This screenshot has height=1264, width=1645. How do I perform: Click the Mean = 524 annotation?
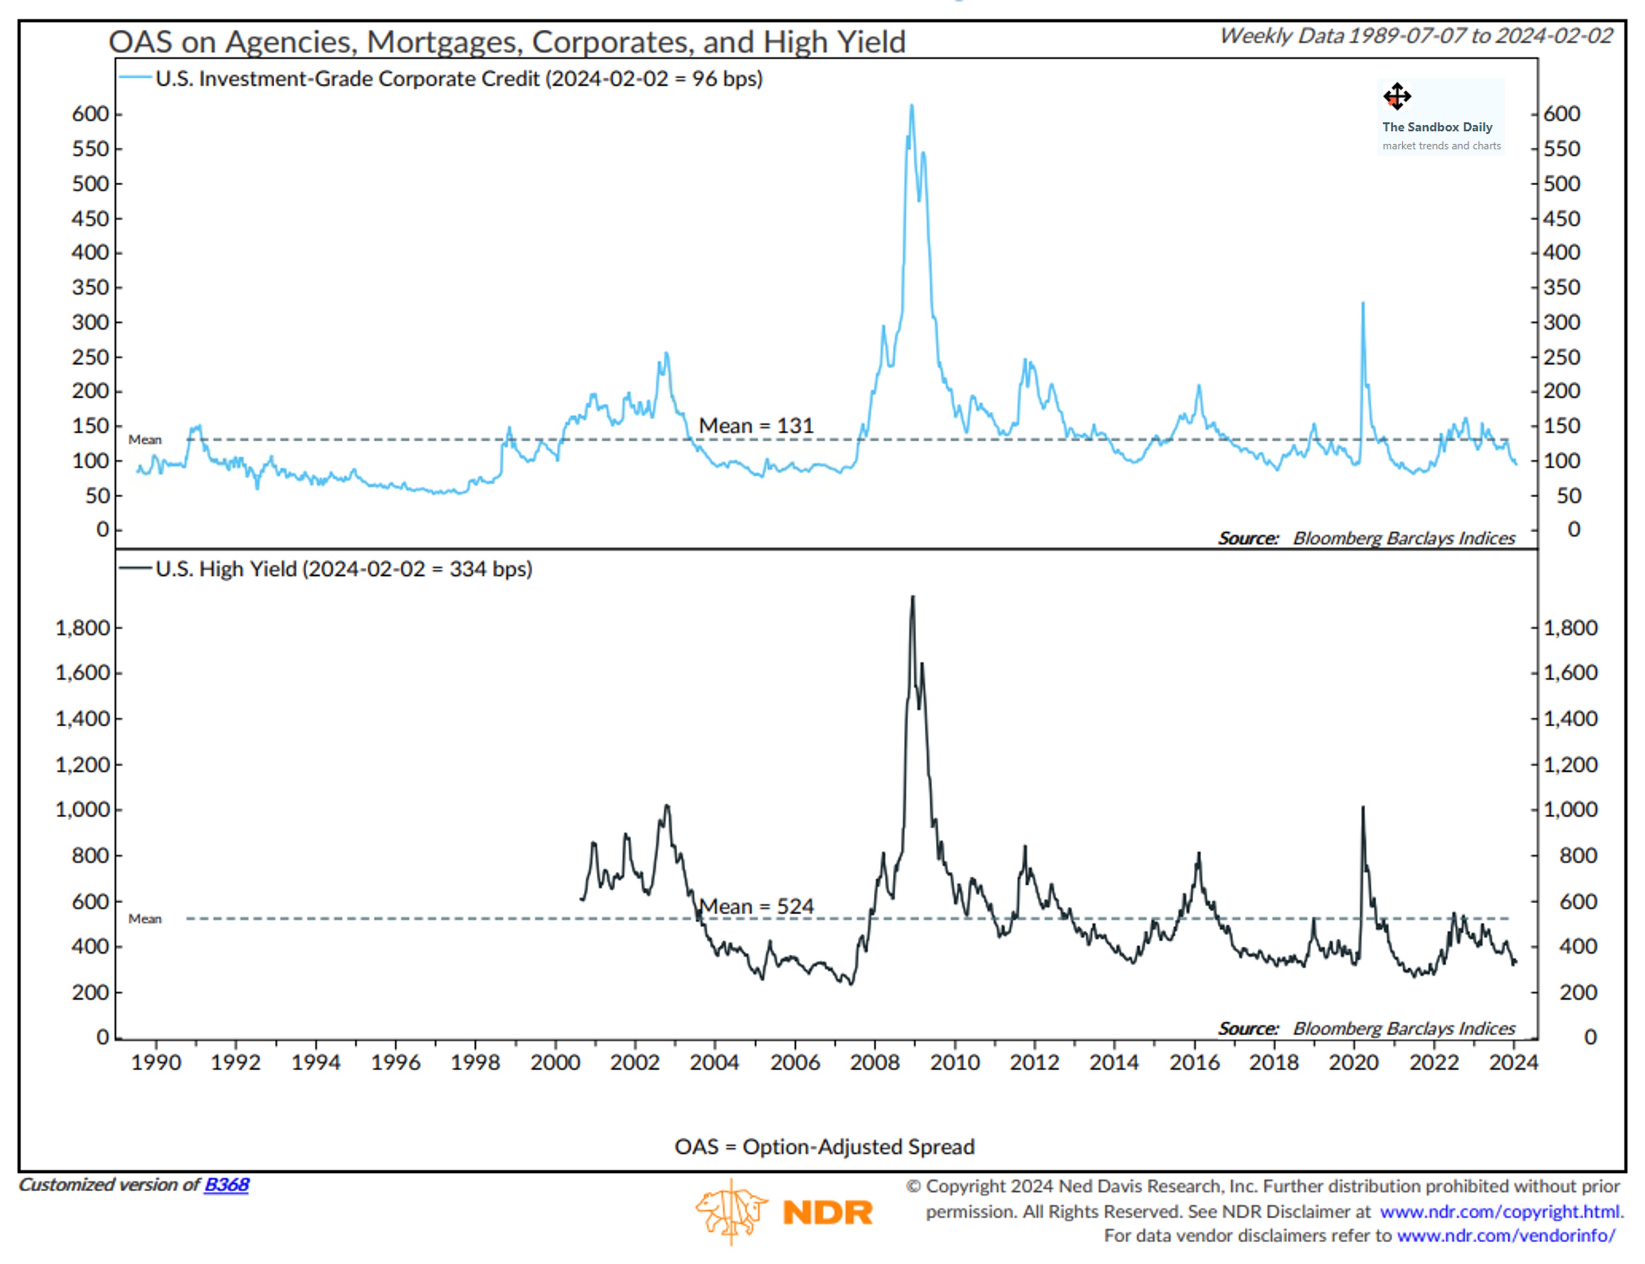[756, 906]
